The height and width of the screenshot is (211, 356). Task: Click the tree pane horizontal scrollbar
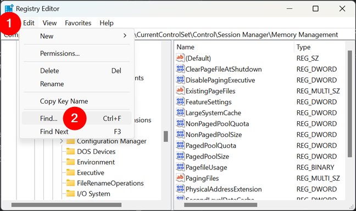pyautogui.click(x=66, y=205)
